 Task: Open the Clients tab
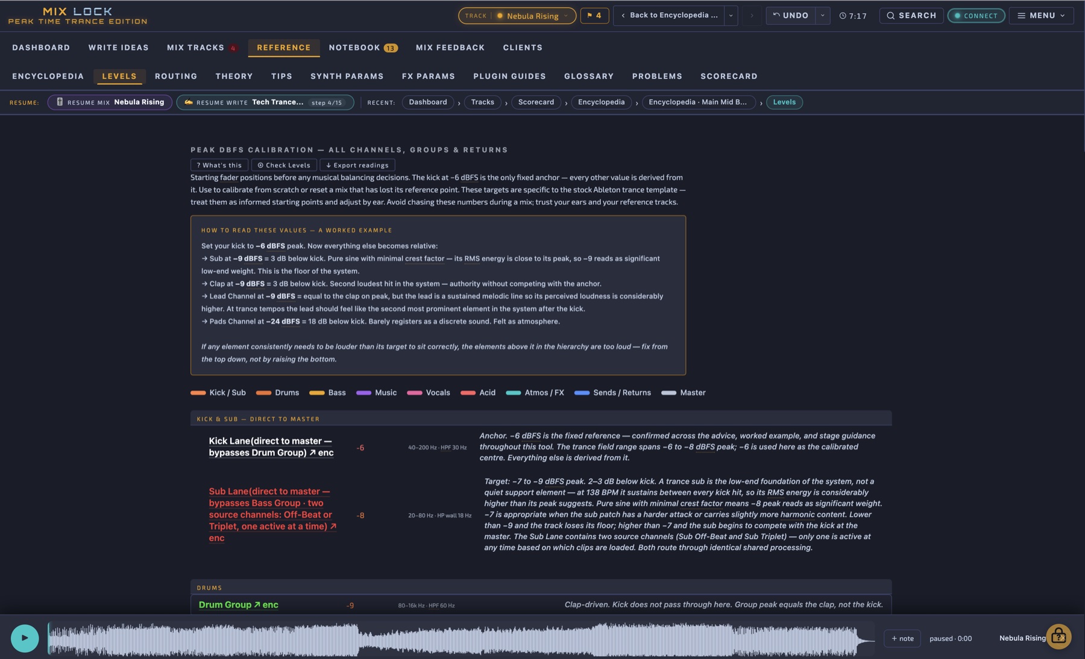pos(523,48)
